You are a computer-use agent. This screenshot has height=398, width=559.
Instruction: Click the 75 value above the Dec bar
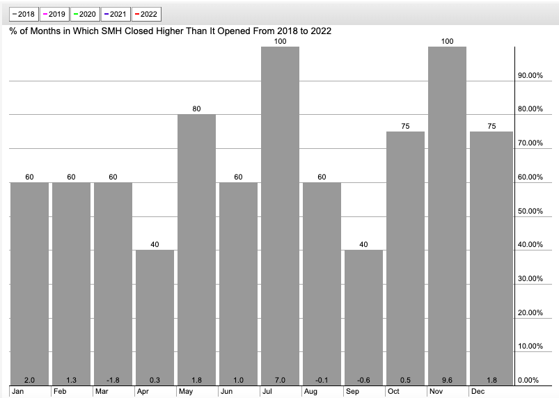[491, 126]
